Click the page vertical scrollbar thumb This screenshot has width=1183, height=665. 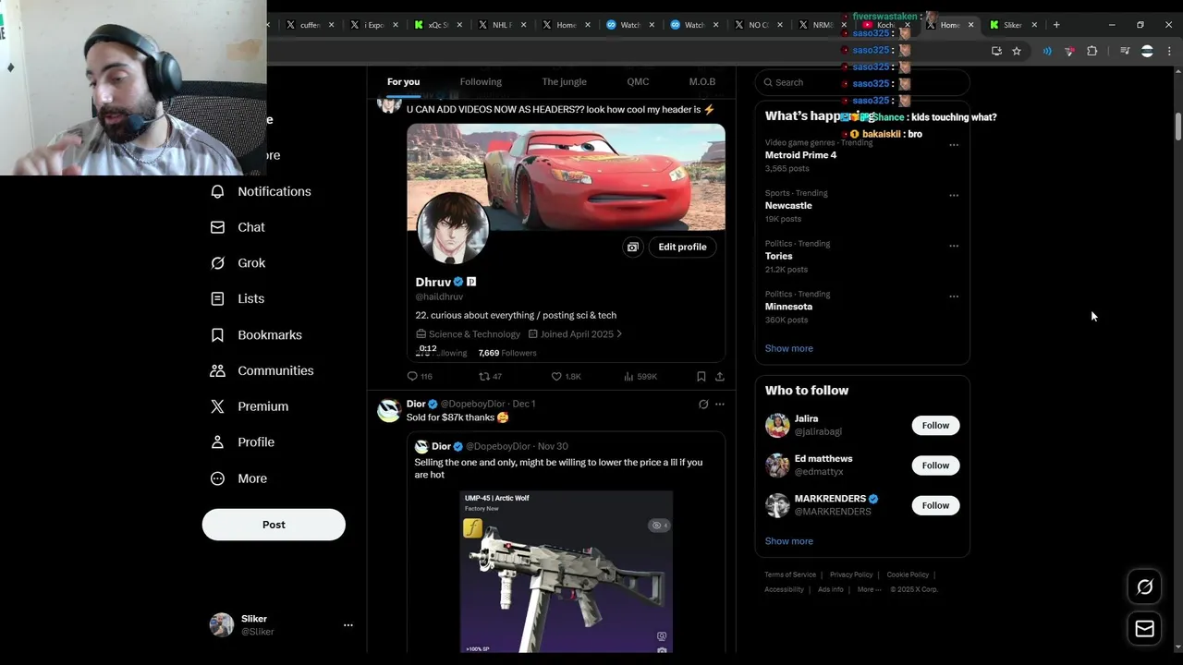1177,126
